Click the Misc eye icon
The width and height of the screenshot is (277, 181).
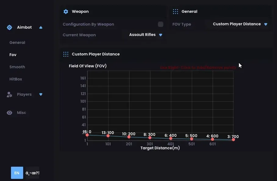[x=9, y=113]
